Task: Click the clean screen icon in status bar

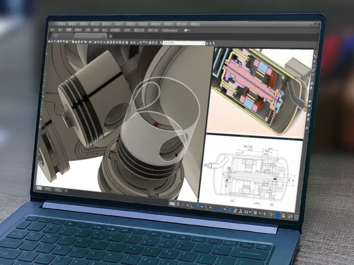Action: [290, 216]
